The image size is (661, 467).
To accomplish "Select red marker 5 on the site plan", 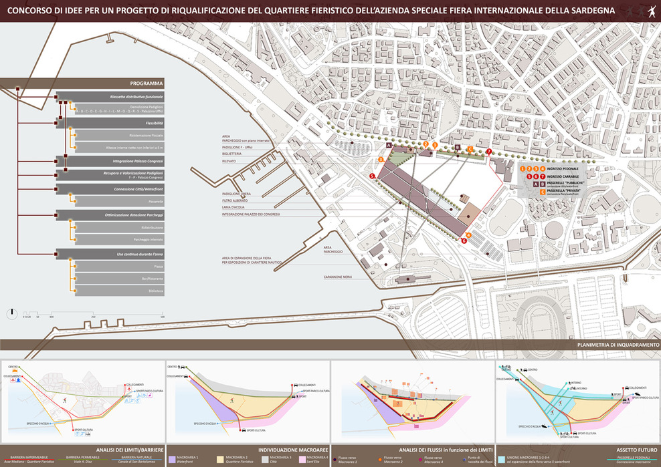I will (x=372, y=176).
